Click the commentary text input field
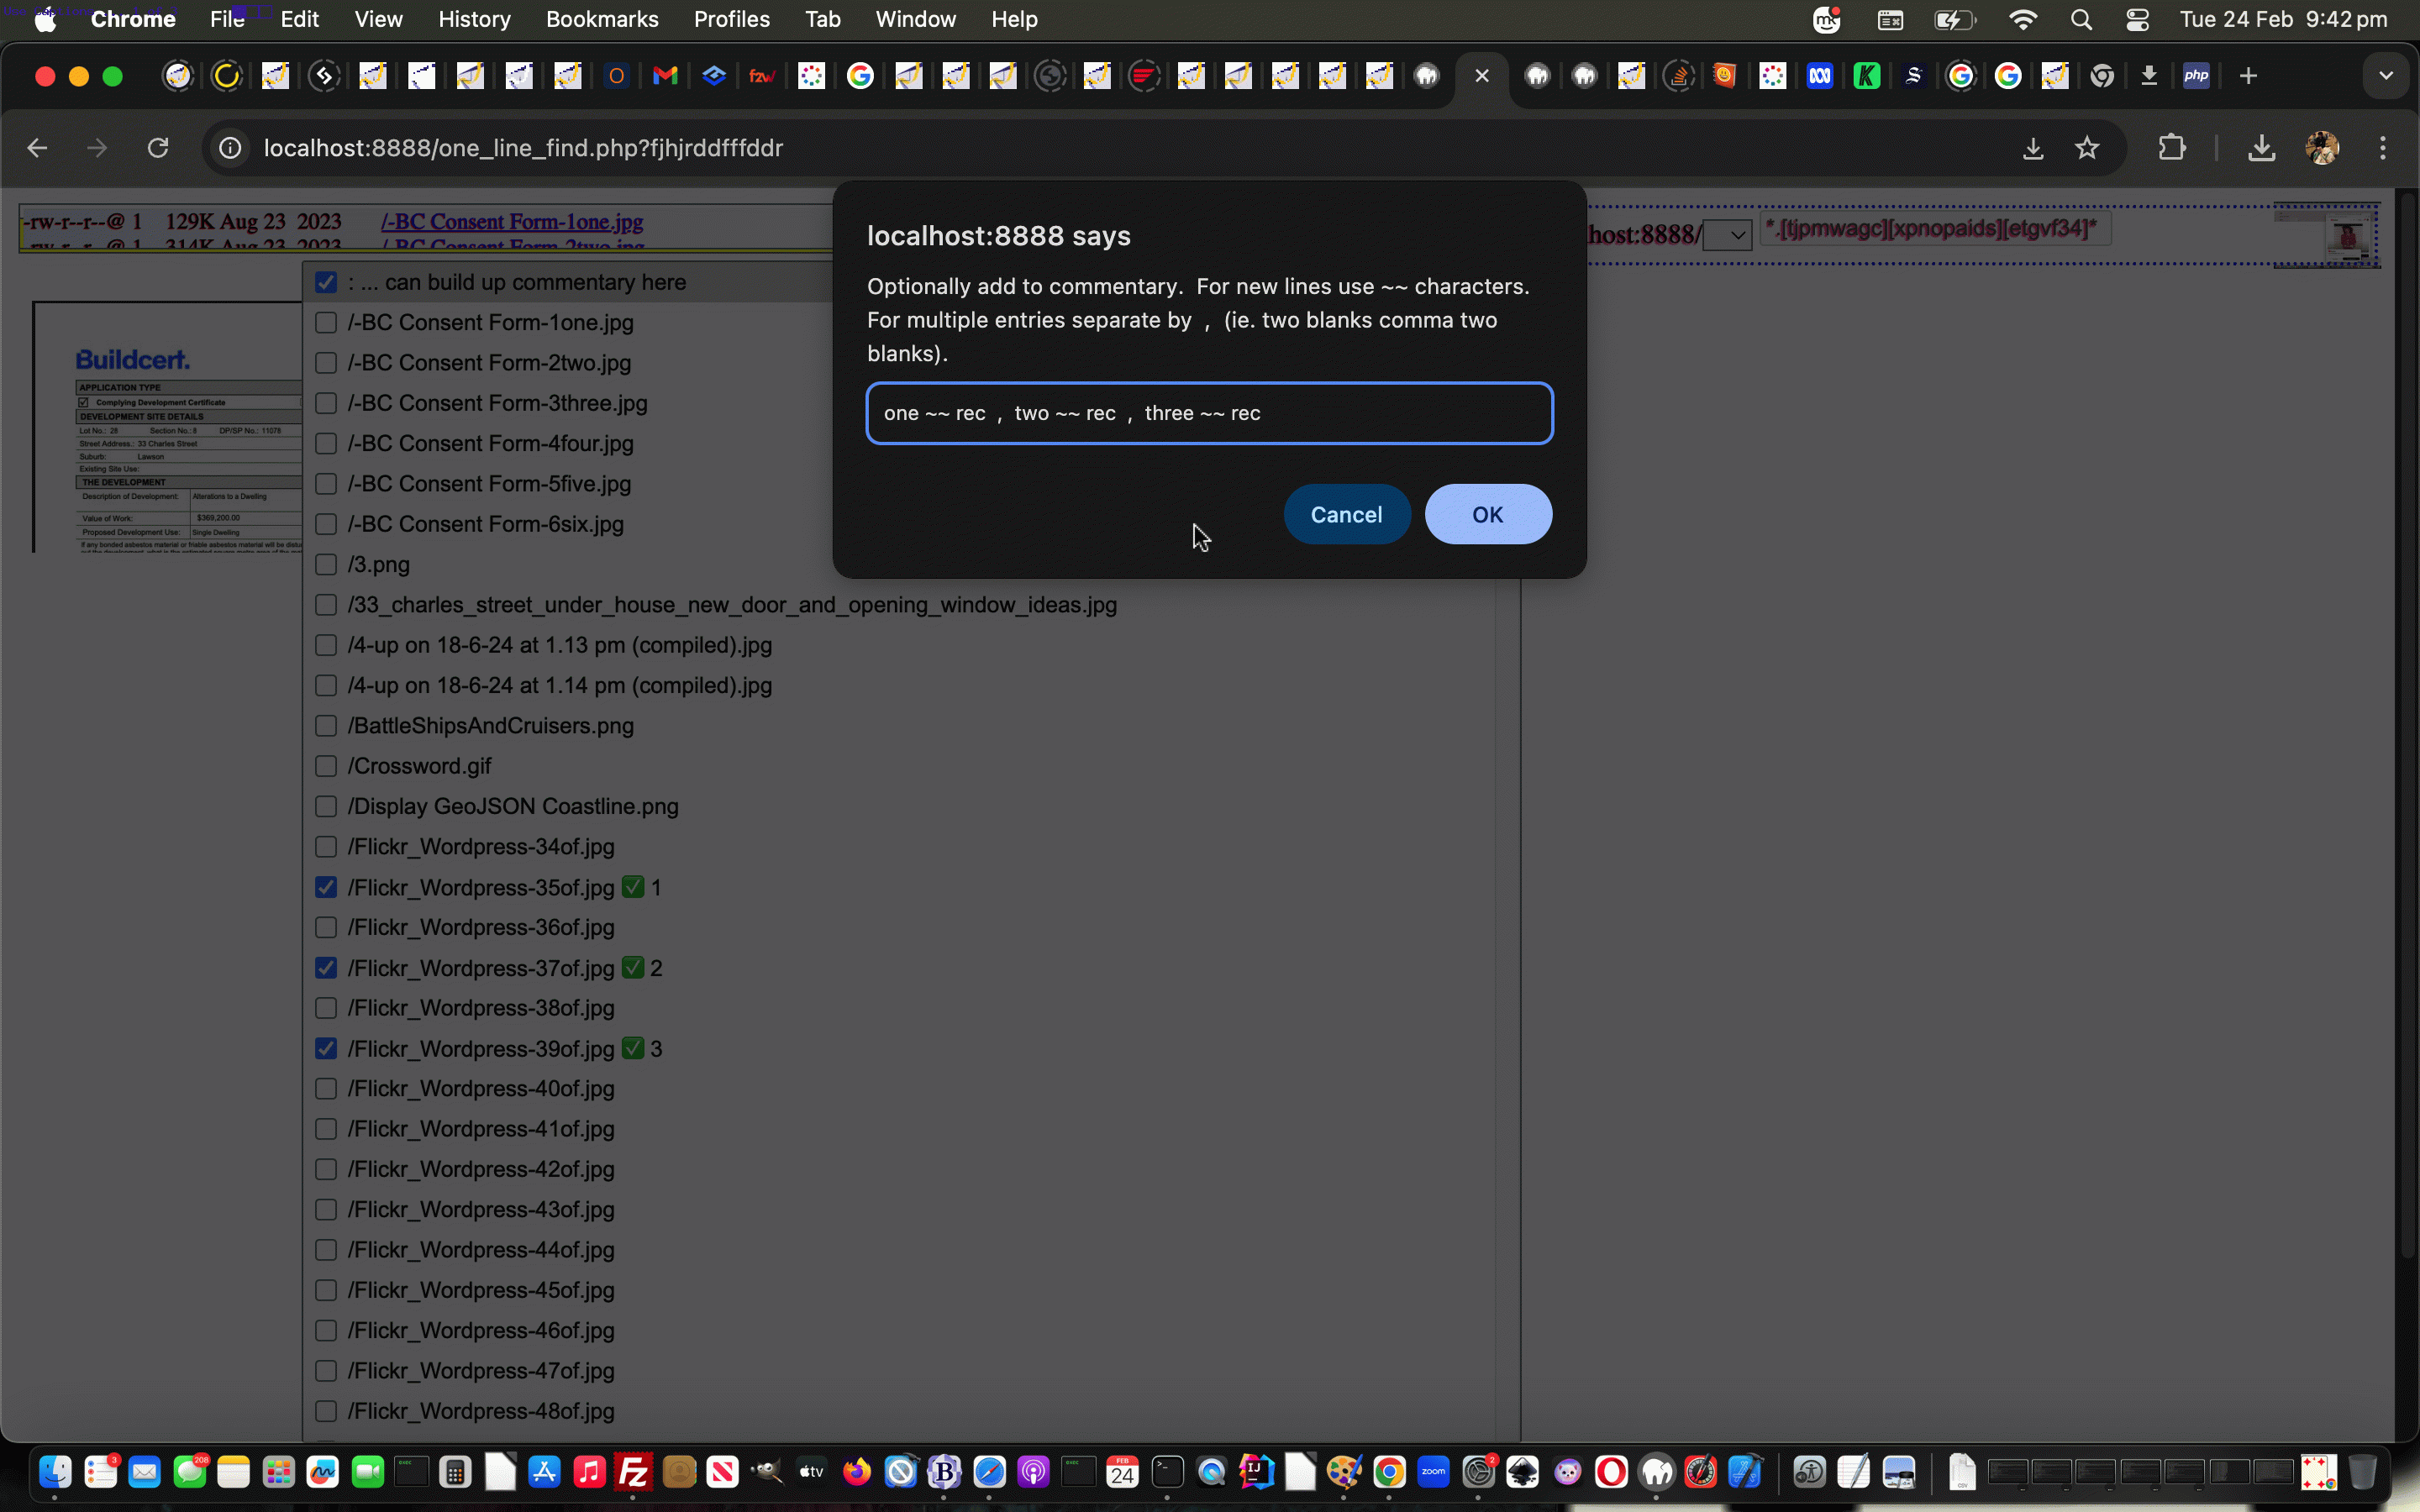This screenshot has height=1512, width=2420. (1209, 413)
